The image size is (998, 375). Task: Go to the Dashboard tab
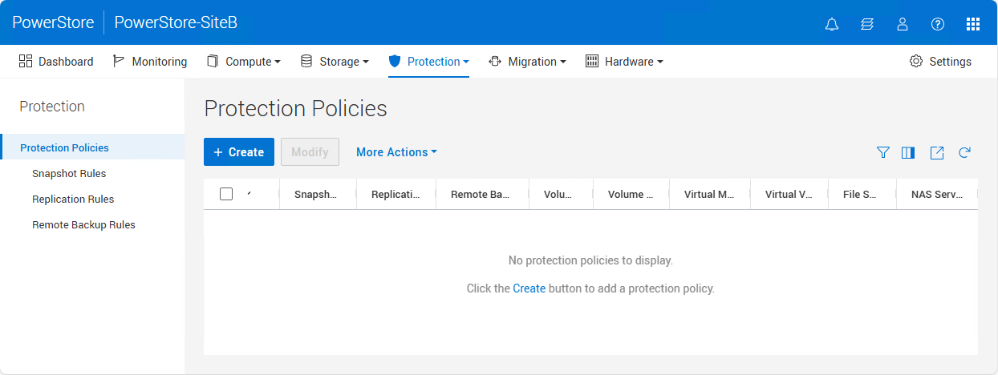56,62
